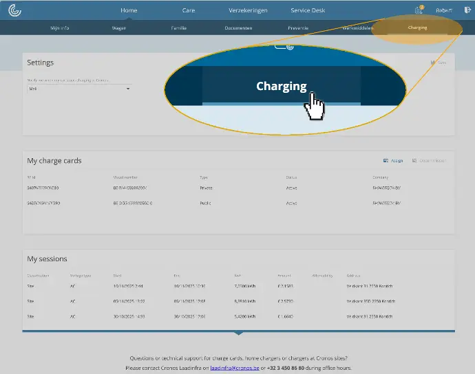Click the Cronos logo icon

(14, 10)
